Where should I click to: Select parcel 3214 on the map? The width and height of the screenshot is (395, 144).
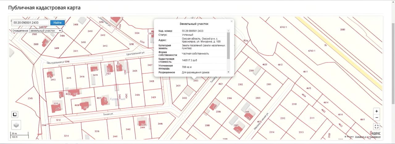point(66,135)
